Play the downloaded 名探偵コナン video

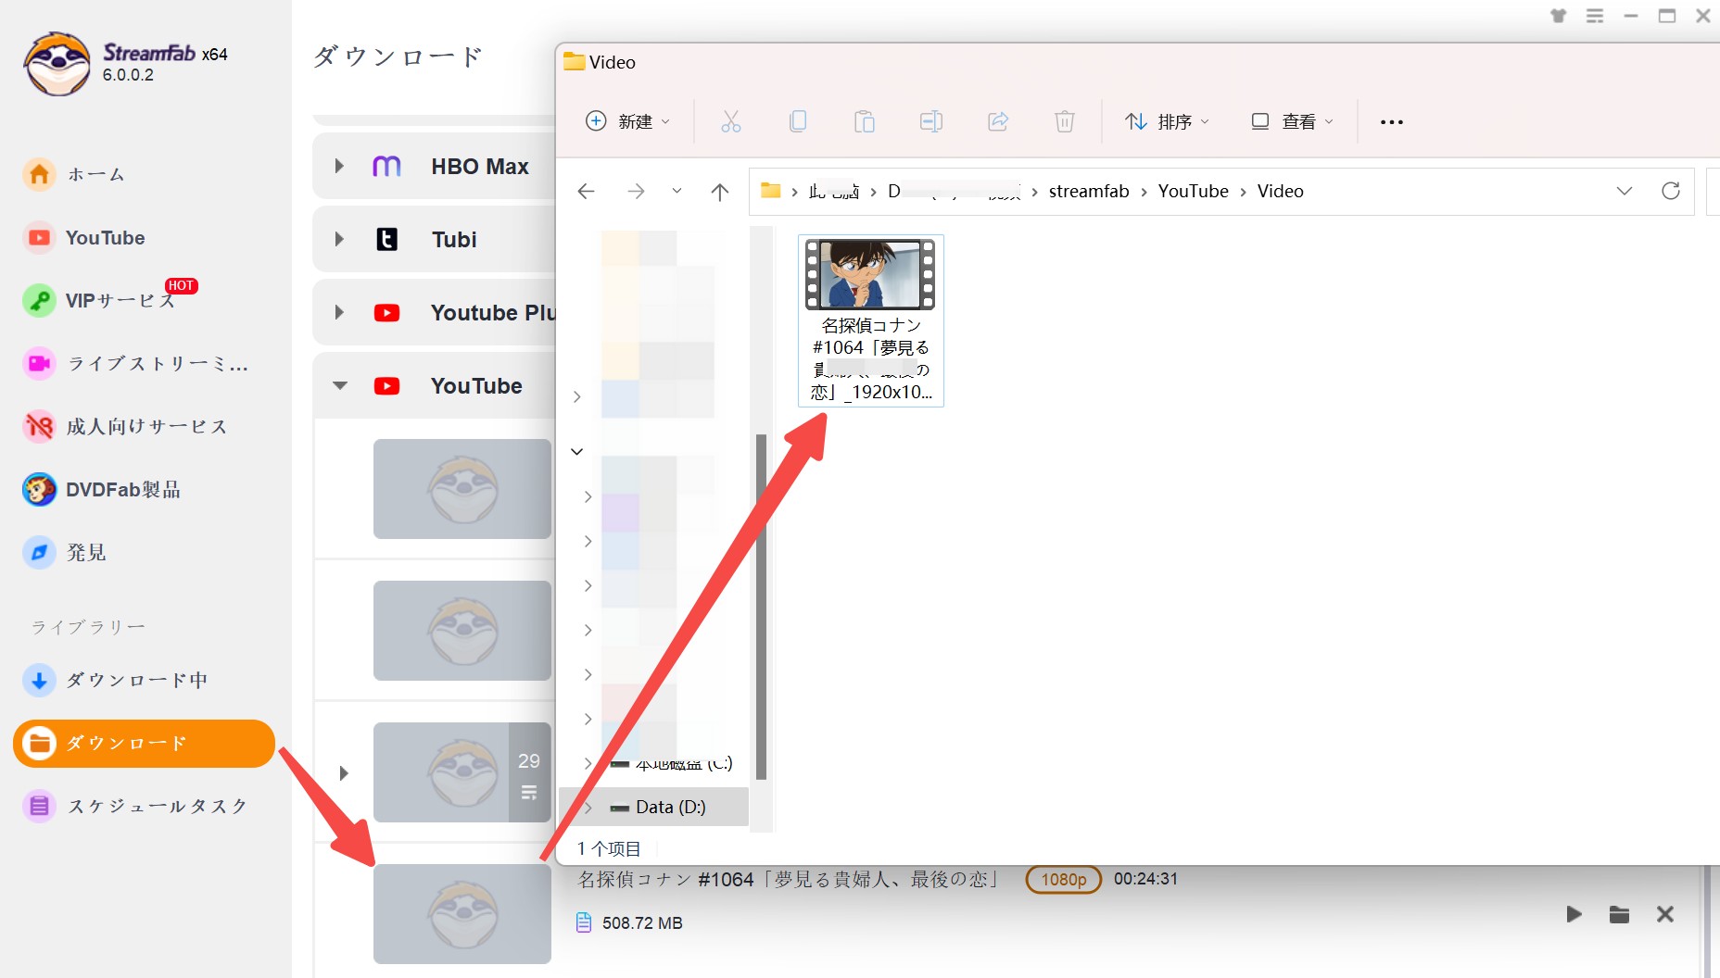coord(1574,914)
